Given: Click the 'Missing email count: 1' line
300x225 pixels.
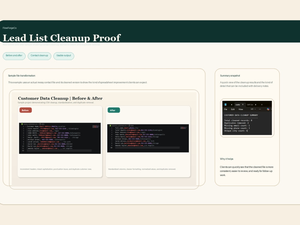Looking at the screenshot, I should pos(237,126).
